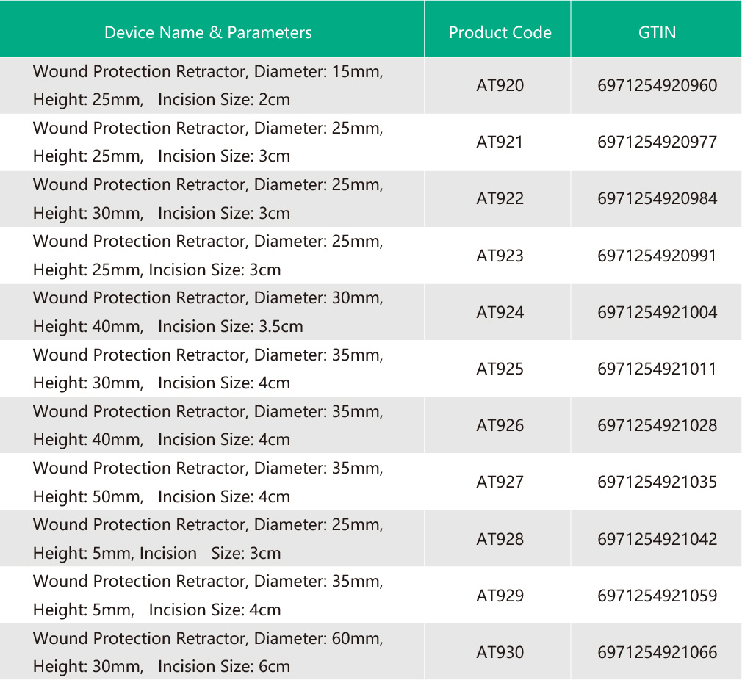Viewport: 742px width, 680px height.
Task: Click the description with Incision Size: 3.5cm
Action: (208, 312)
